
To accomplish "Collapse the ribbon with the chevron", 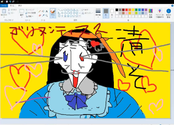I will [169, 6].
